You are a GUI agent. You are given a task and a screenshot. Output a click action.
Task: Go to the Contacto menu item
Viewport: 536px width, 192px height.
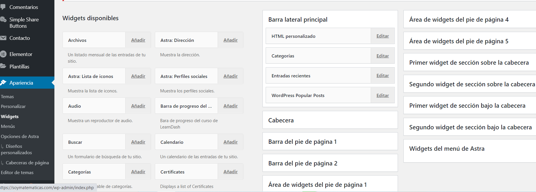pos(20,38)
